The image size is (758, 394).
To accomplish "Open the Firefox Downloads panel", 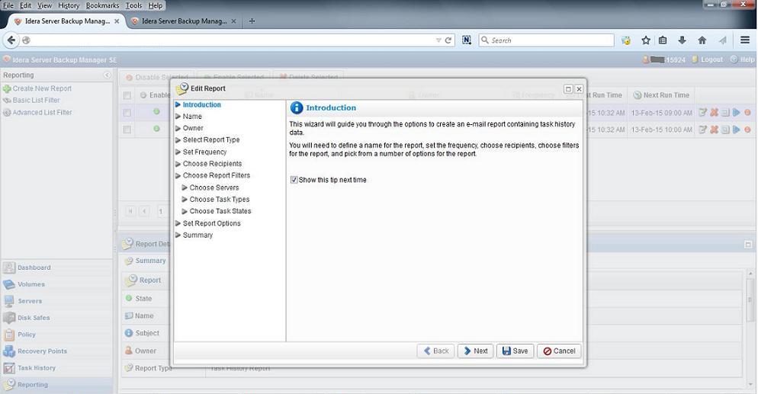I will 682,40.
